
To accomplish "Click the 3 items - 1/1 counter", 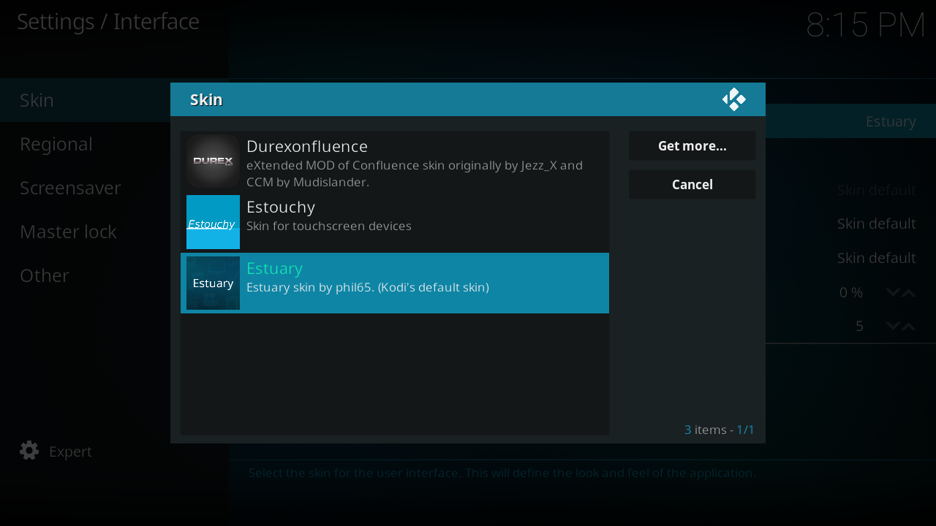I will pos(720,430).
